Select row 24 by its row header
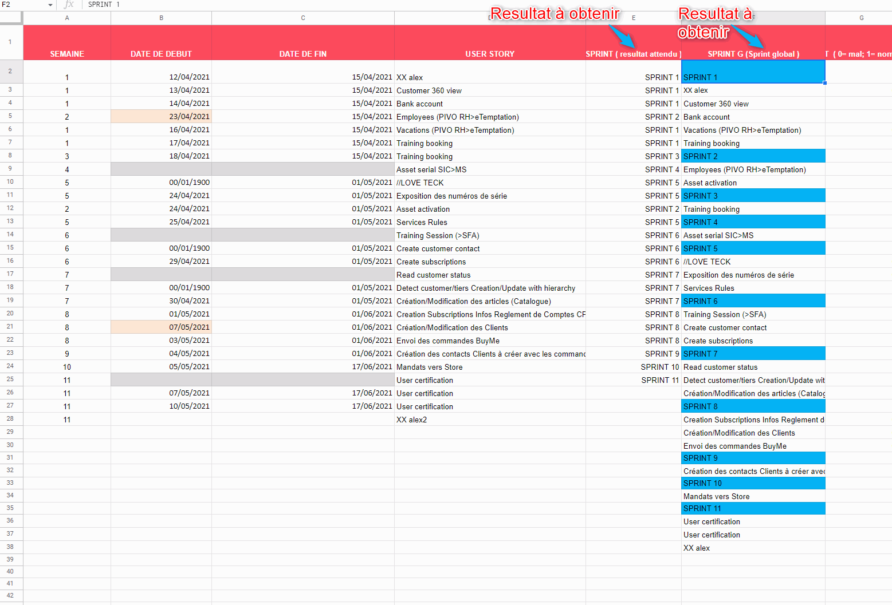This screenshot has height=605, width=892. [11, 366]
